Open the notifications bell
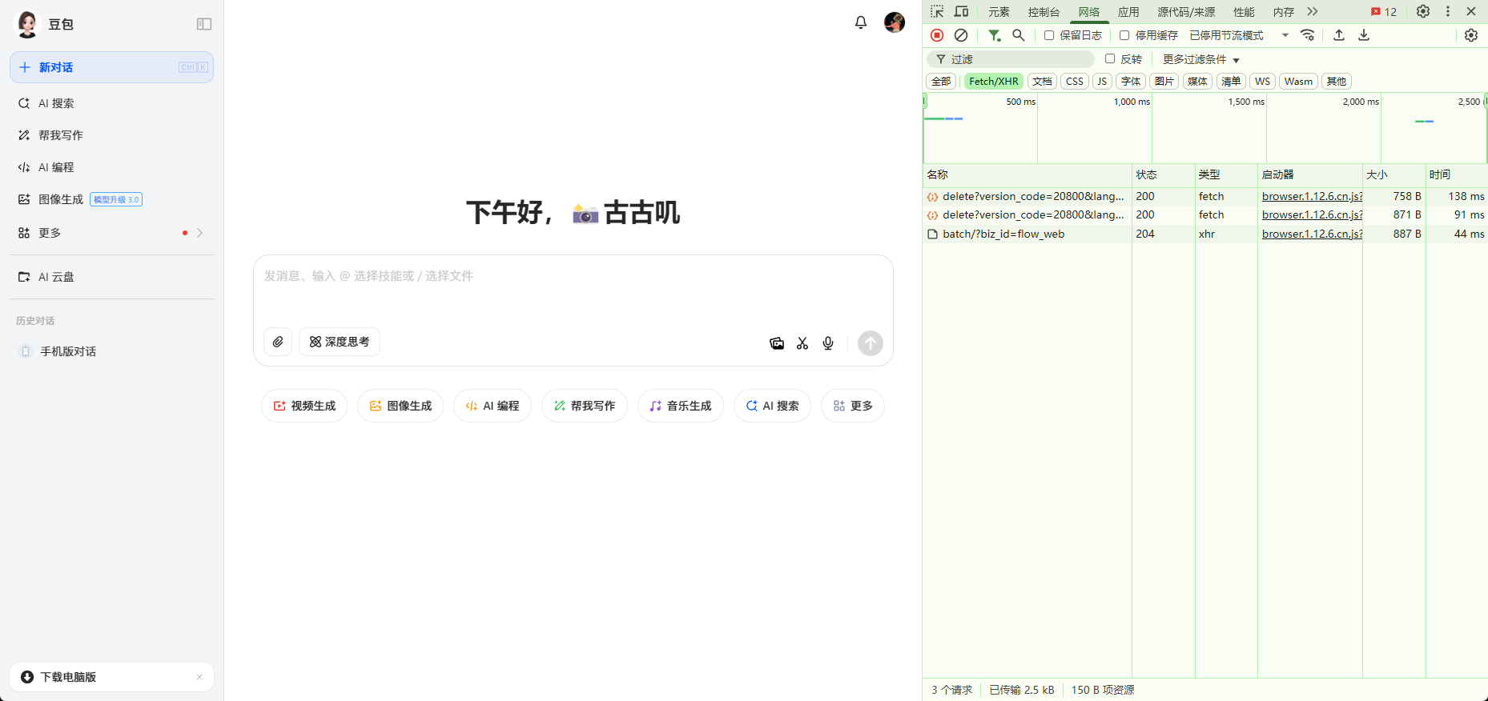1488x701 pixels. click(x=861, y=22)
